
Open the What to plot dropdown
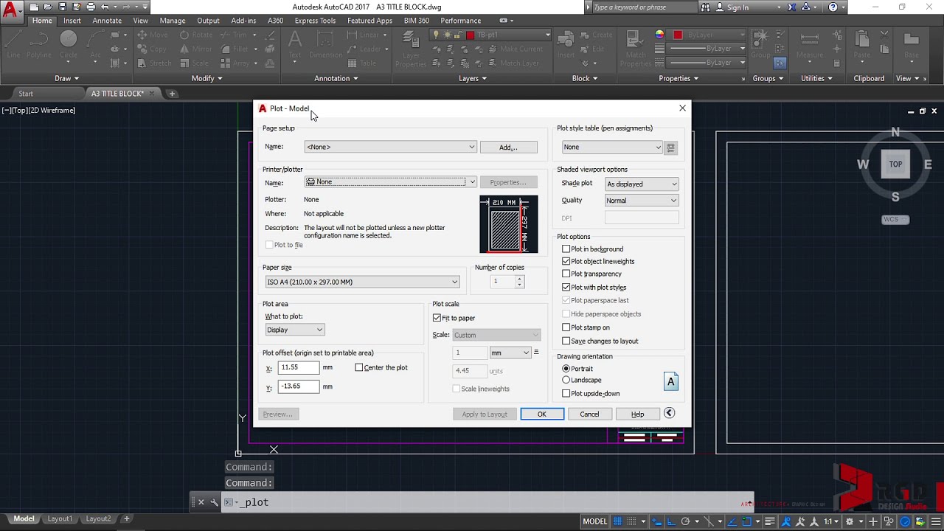pos(294,330)
